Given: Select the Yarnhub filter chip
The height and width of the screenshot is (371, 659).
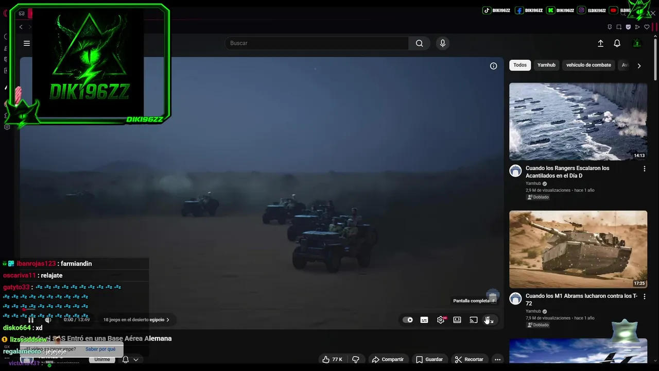Looking at the screenshot, I should click(x=546, y=65).
